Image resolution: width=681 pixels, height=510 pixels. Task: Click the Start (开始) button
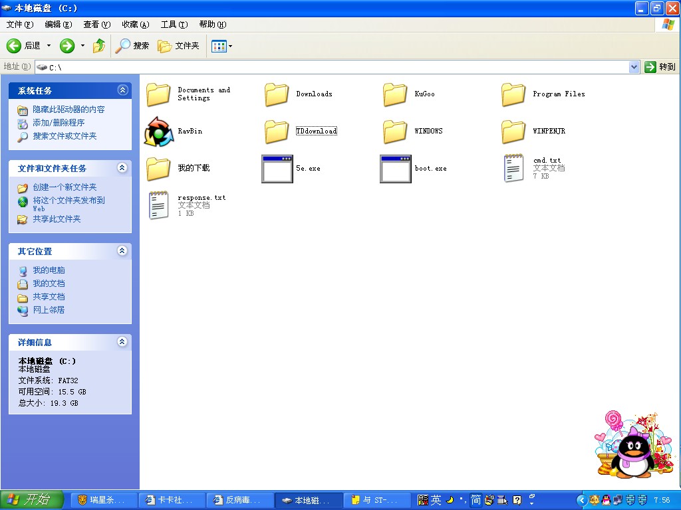point(32,500)
